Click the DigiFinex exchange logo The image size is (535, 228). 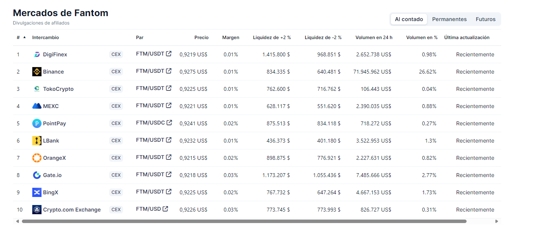point(37,54)
